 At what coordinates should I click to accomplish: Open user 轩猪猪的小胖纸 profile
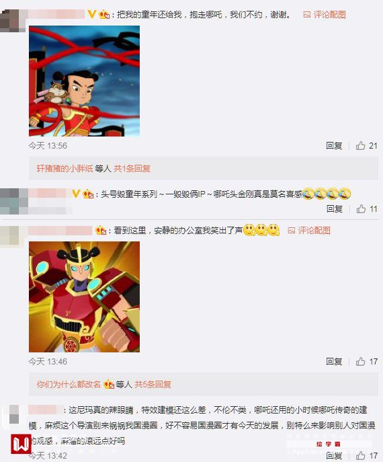[65, 169]
